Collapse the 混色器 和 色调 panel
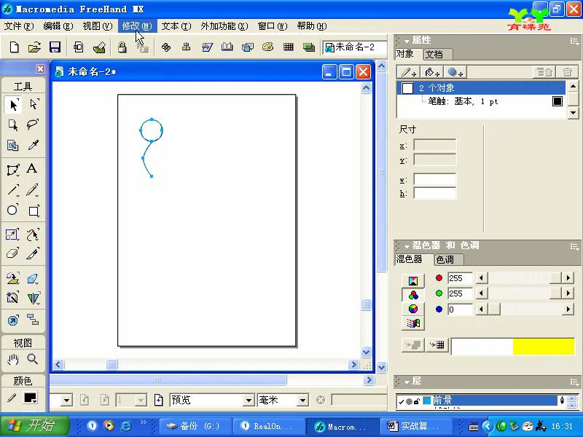This screenshot has width=583, height=437. (x=407, y=246)
